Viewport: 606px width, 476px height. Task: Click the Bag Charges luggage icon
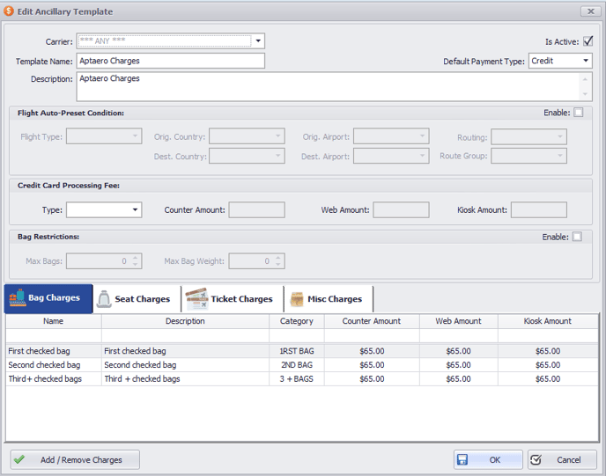[18, 297]
